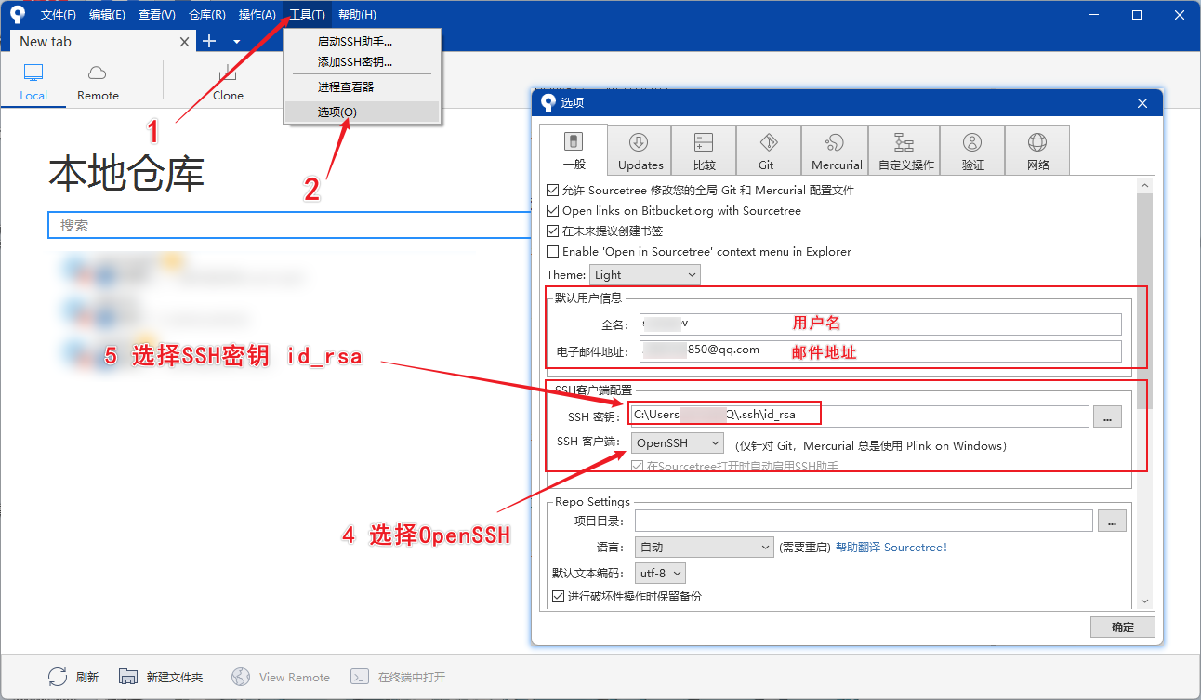
Task: Select the New tab tab
Action: point(102,42)
